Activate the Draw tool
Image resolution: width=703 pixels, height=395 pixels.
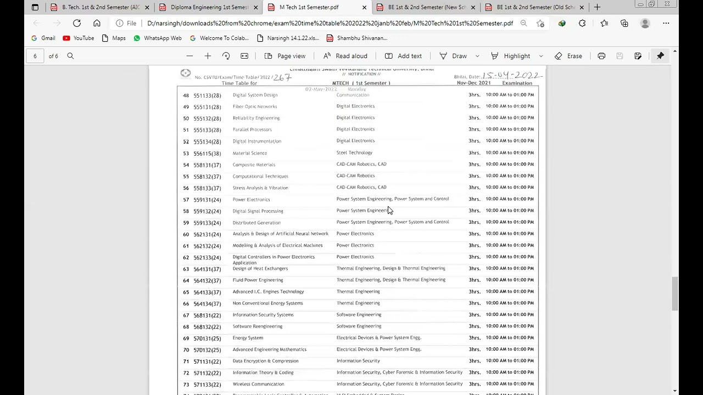tap(454, 56)
